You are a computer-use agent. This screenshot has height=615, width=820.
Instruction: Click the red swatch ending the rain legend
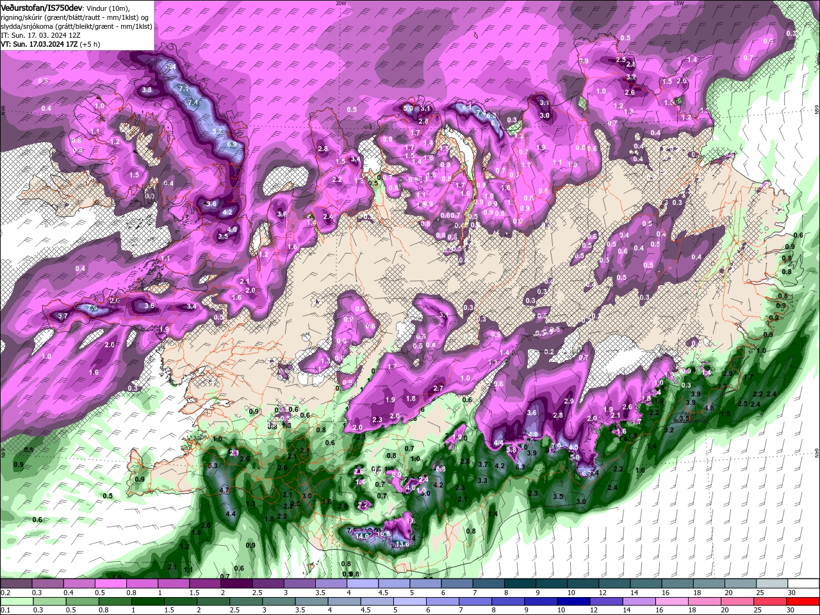pos(802,602)
